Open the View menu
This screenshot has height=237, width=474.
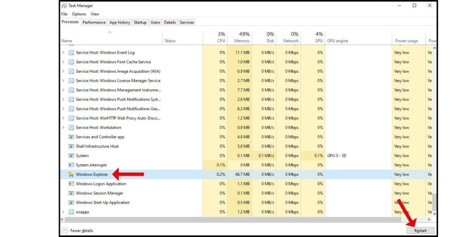tap(94, 14)
